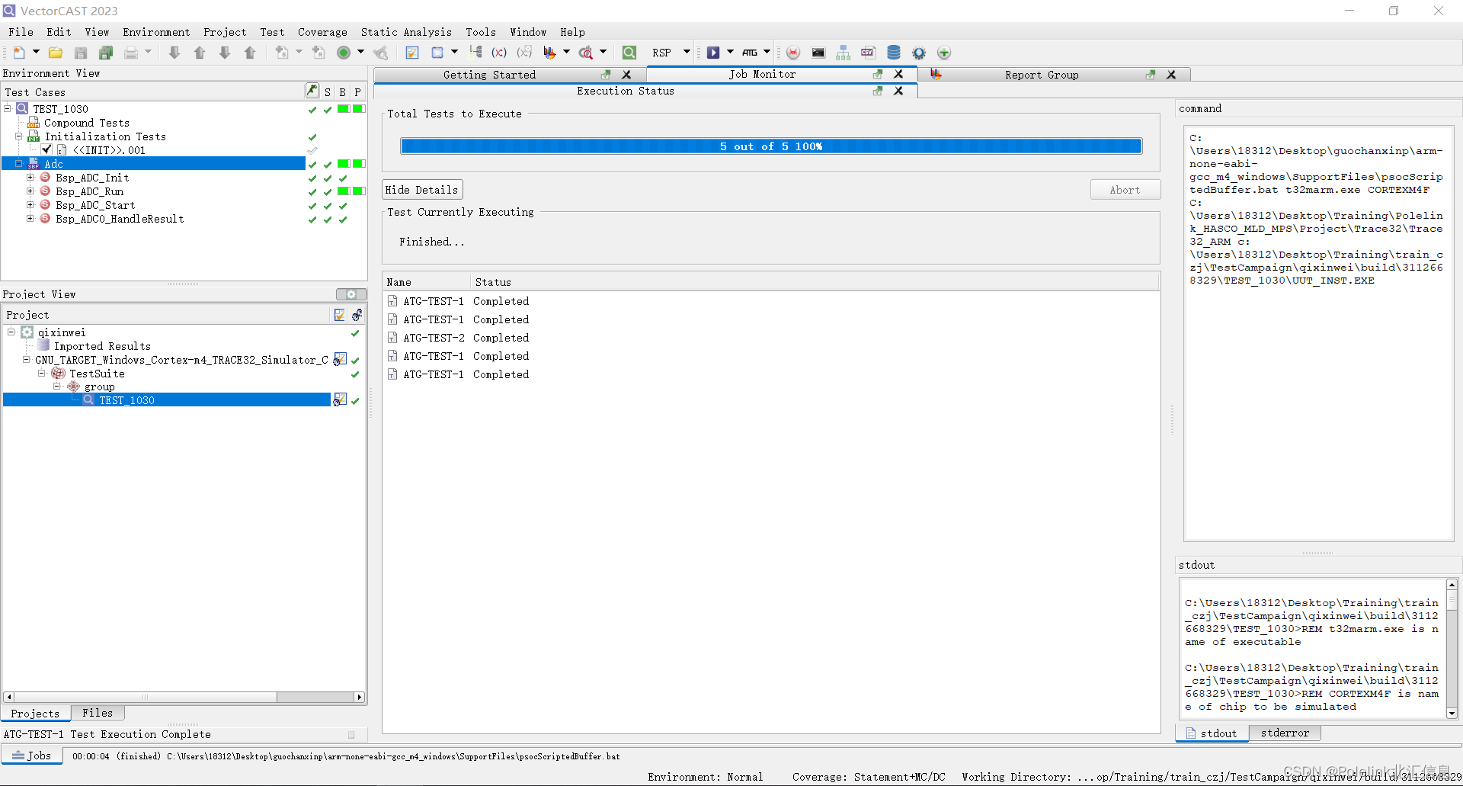The height and width of the screenshot is (786, 1463).
Task: Click the red bug icon in toolbar
Action: pyautogui.click(x=793, y=53)
